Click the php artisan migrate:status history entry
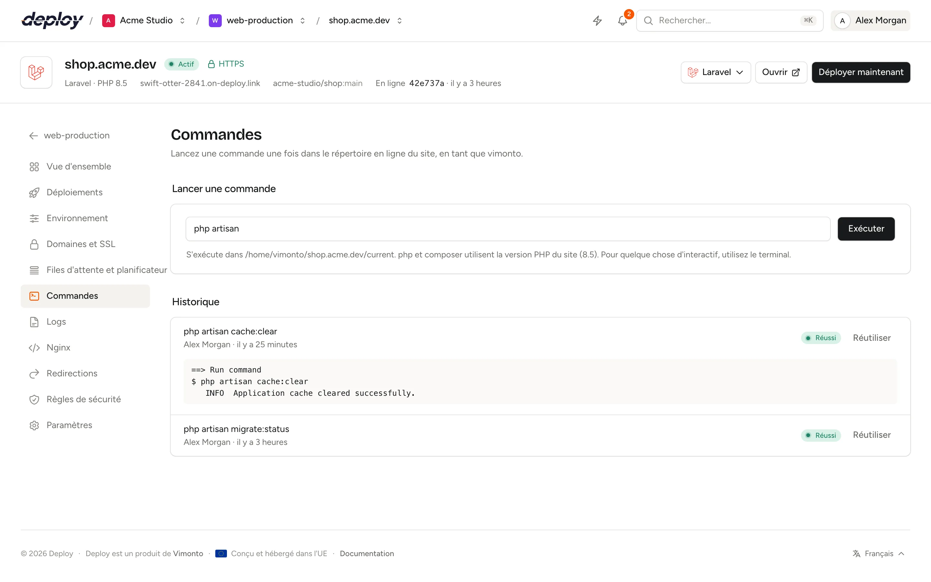The image size is (931, 582). pyautogui.click(x=540, y=435)
